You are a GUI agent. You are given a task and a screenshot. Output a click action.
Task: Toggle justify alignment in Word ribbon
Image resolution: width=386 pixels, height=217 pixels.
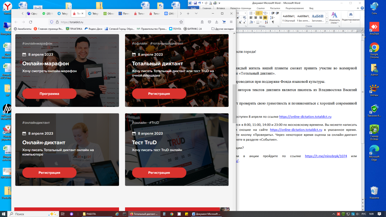click(x=265, y=18)
